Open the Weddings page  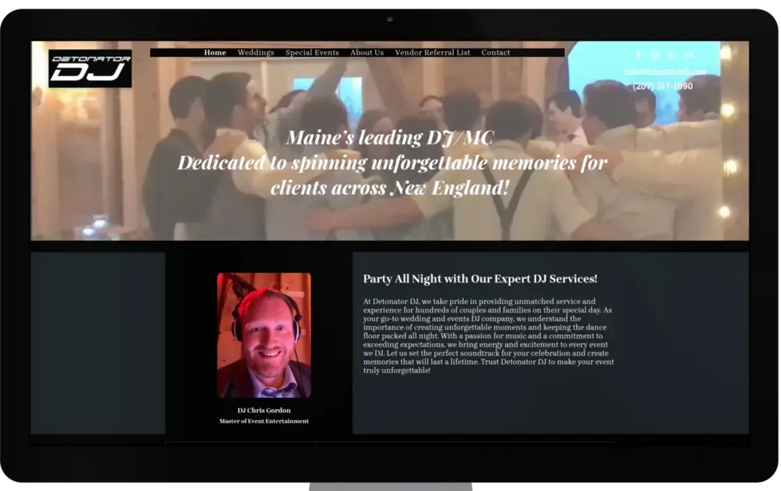click(x=256, y=53)
